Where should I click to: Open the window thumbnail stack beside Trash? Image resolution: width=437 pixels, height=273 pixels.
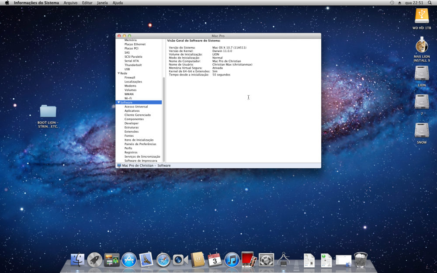[x=343, y=261]
